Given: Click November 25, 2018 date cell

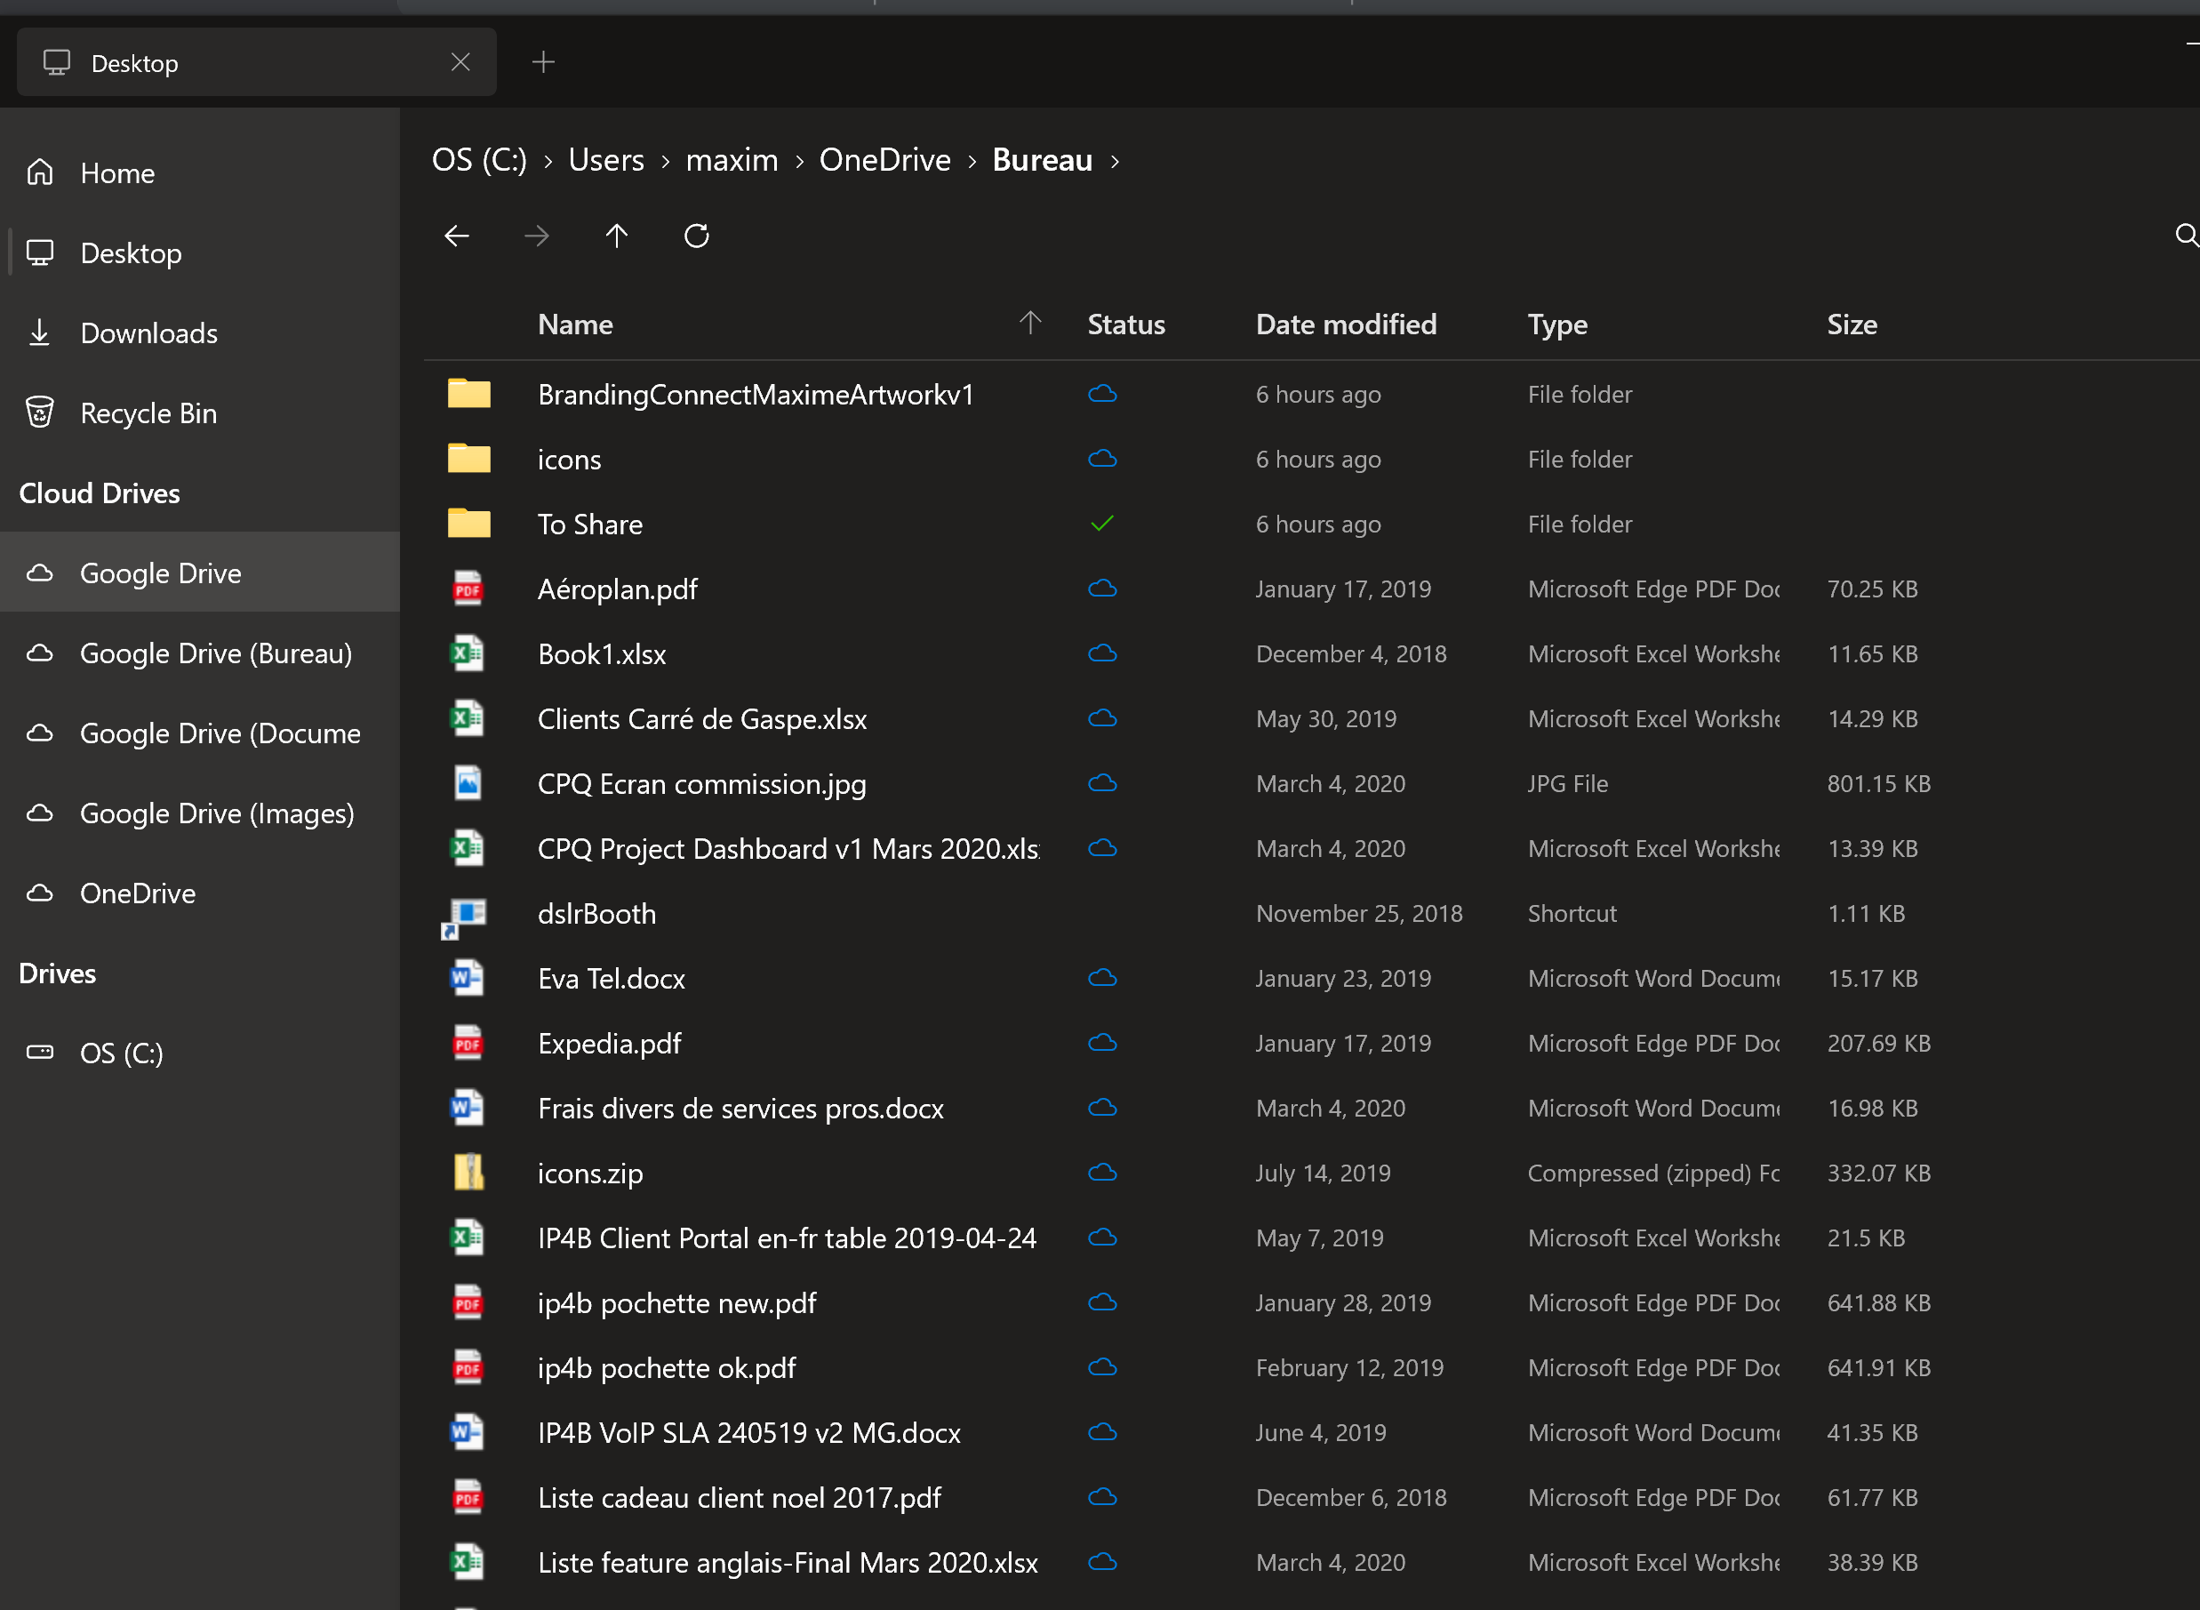Looking at the screenshot, I should tap(1359, 913).
